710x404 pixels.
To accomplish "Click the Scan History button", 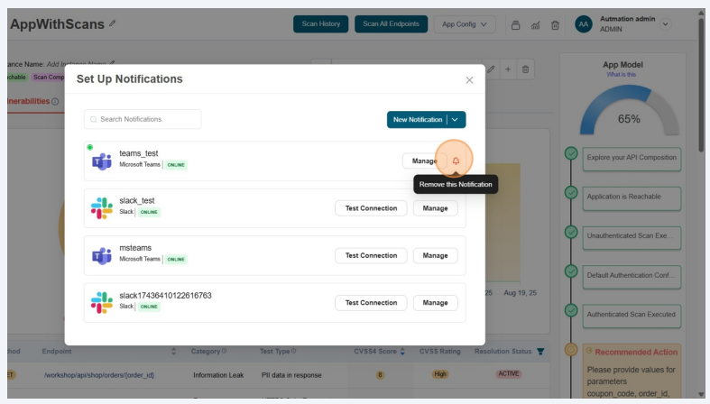I will tap(320, 24).
